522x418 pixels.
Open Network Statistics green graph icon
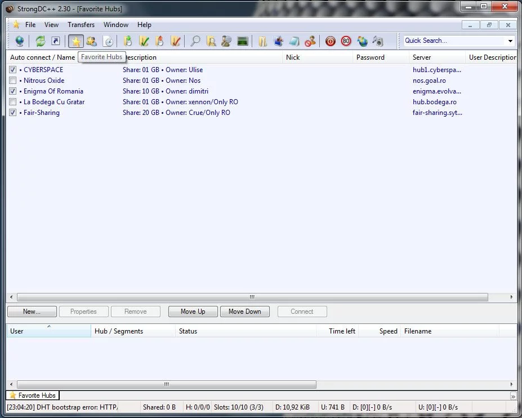(x=242, y=41)
